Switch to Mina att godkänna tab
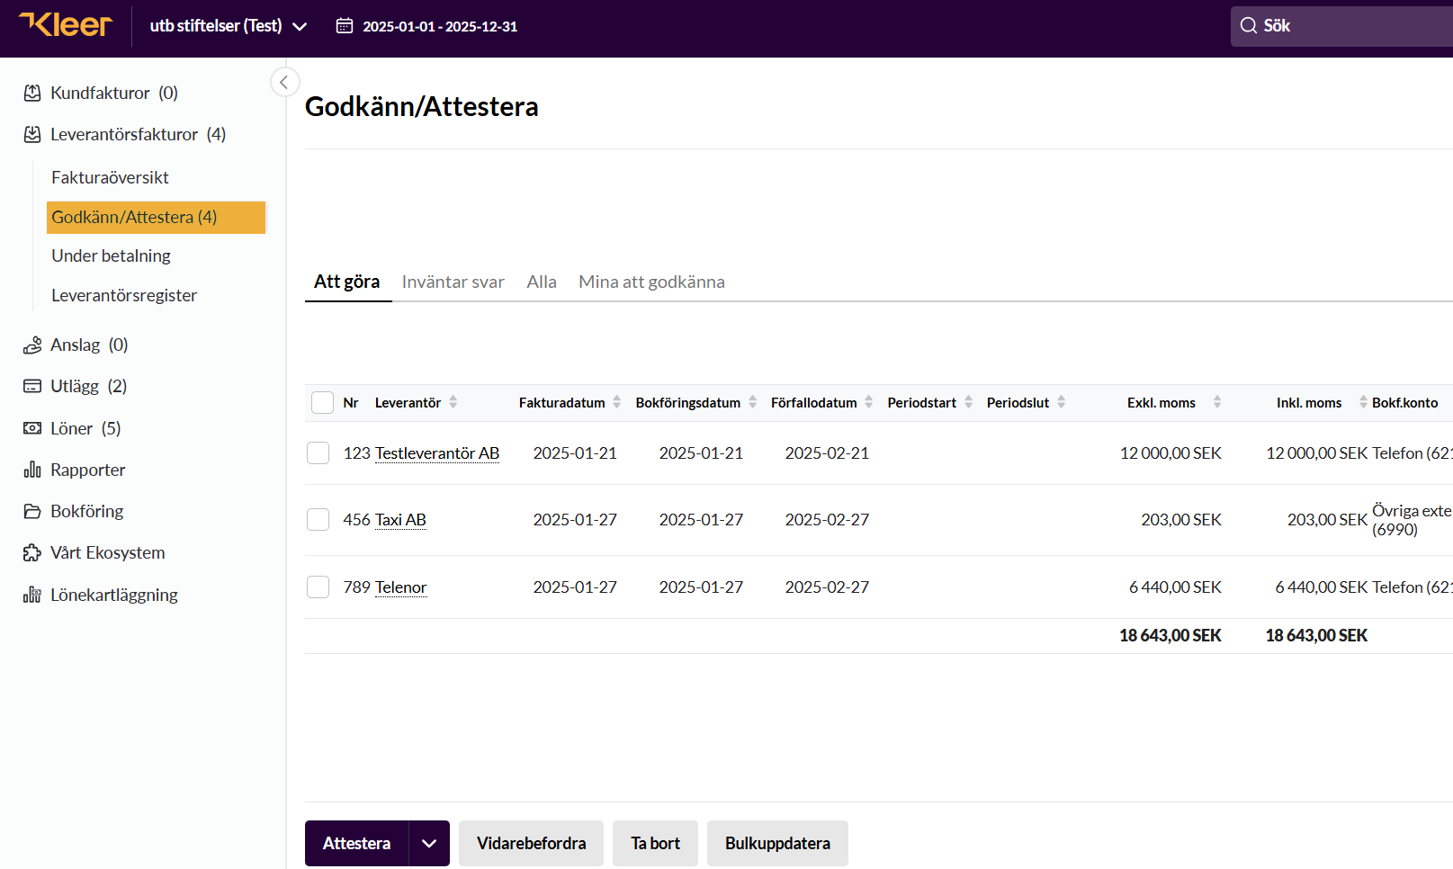This screenshot has height=869, width=1453. point(651,282)
